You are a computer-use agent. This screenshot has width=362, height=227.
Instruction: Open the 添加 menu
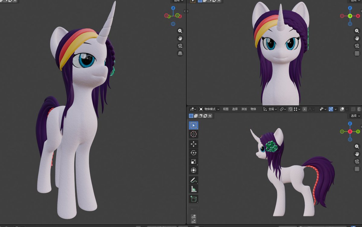coord(244,109)
